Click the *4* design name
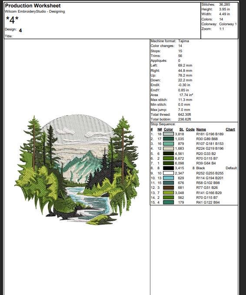Viewport: 246px width, 295px height. (12, 20)
